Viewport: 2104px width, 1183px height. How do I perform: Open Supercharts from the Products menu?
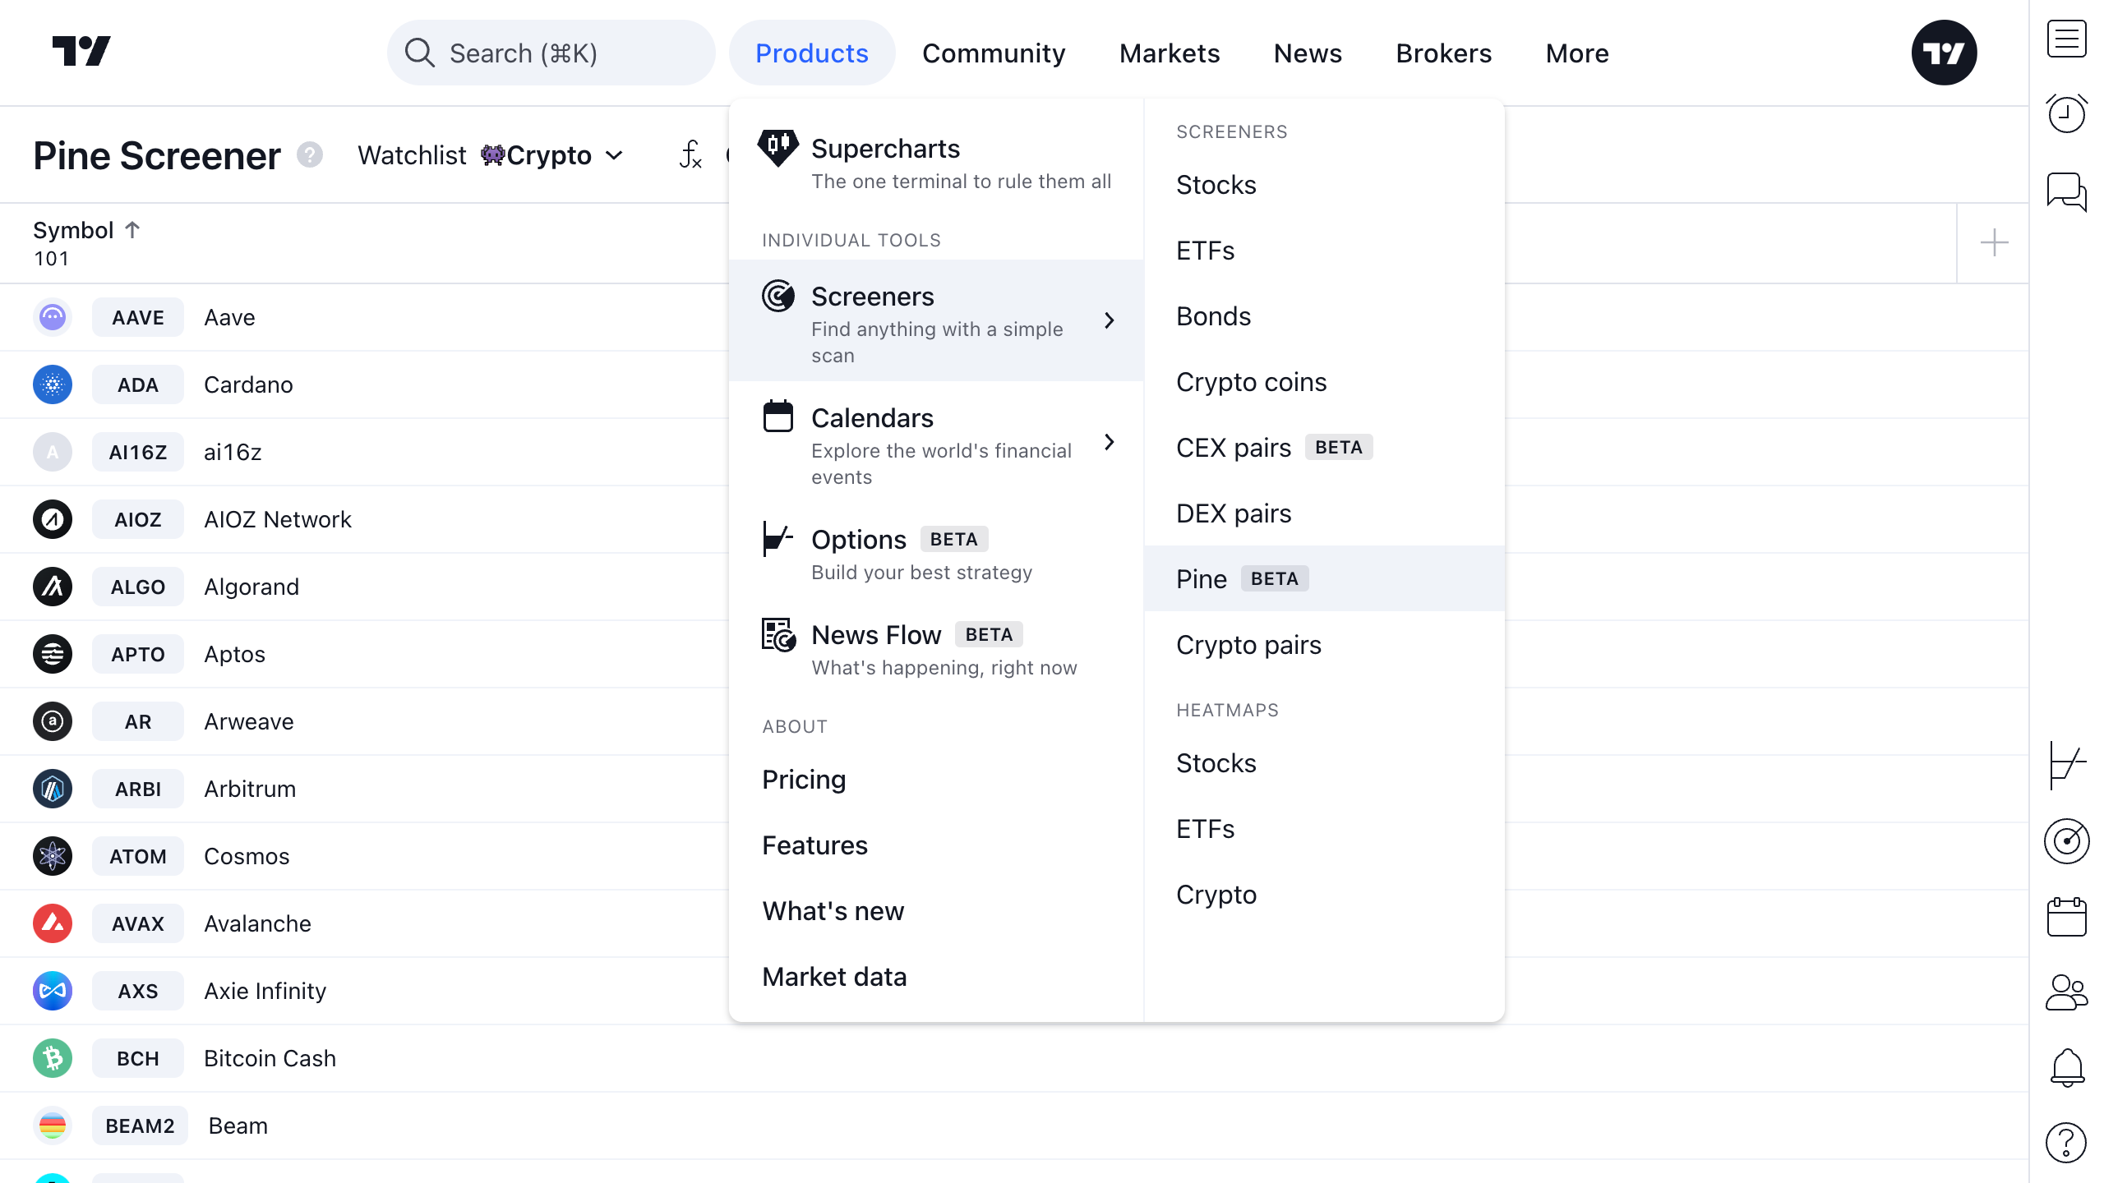click(885, 149)
